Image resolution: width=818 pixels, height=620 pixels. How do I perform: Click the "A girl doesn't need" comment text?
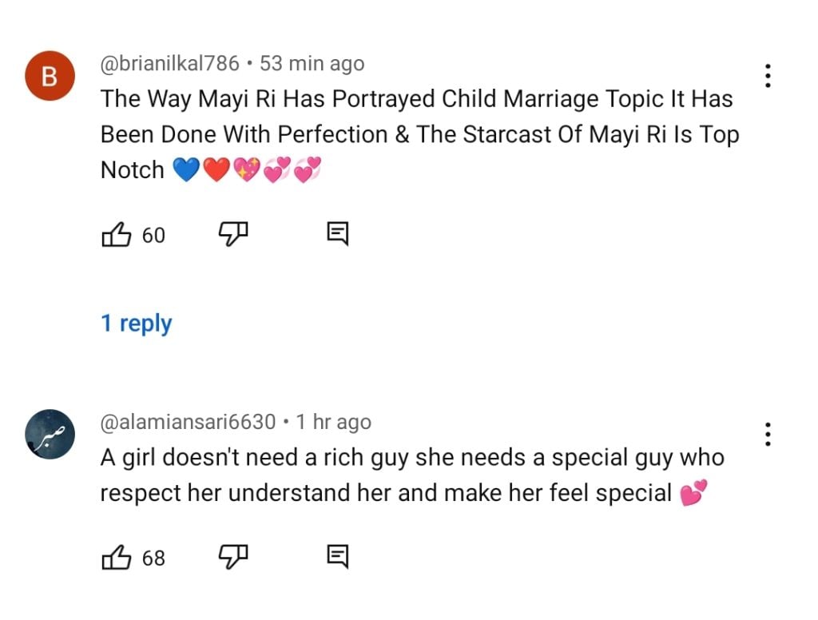[411, 475]
